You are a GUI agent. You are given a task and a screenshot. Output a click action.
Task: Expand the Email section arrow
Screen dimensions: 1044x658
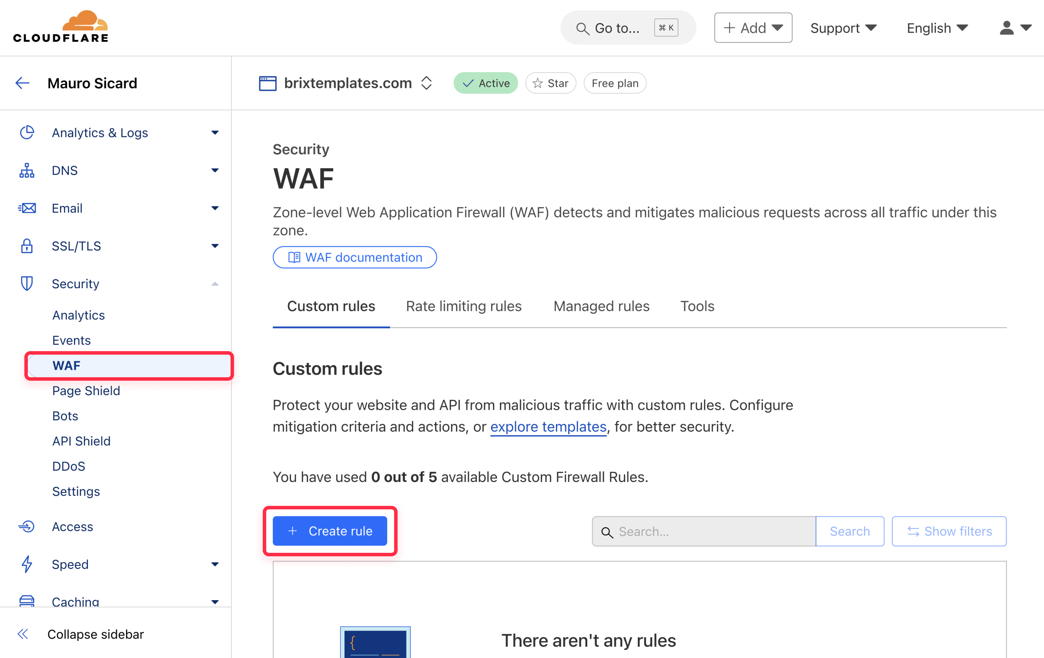tap(215, 208)
